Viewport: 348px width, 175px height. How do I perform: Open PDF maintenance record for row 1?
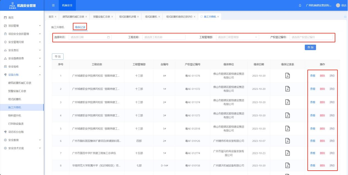pyautogui.click(x=287, y=76)
